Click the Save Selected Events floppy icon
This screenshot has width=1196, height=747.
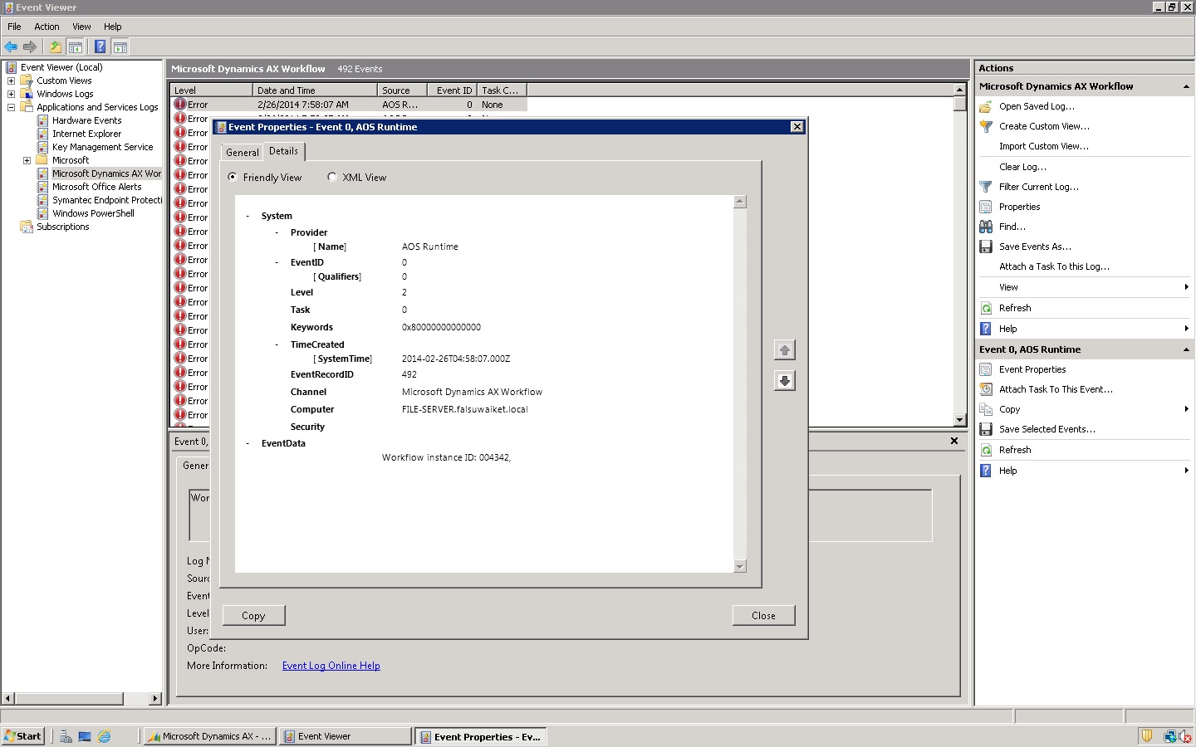pyautogui.click(x=986, y=429)
